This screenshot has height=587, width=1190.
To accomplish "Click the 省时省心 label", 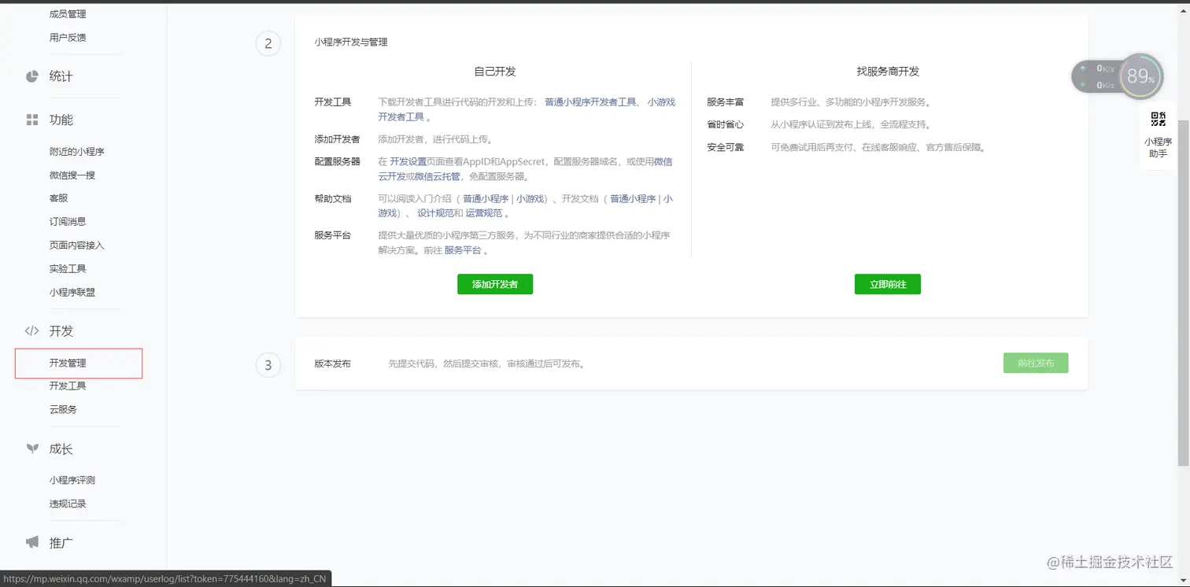I will click(x=725, y=124).
